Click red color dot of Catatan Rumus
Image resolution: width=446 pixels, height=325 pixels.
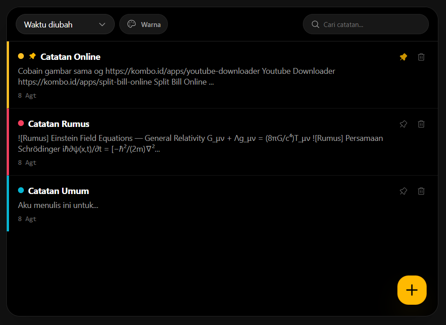click(21, 123)
